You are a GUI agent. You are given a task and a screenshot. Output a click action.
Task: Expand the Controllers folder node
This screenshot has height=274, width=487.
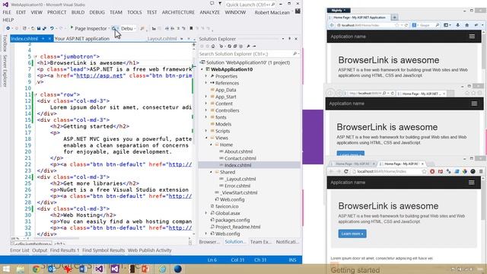pyautogui.click(x=206, y=110)
